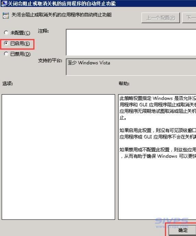Click the title bar window icon
This screenshot has height=236, width=196.
tap(4, 3)
